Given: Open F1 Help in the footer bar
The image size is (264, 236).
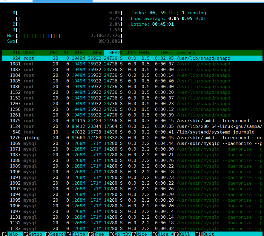Looking at the screenshot, I should click(12, 234).
